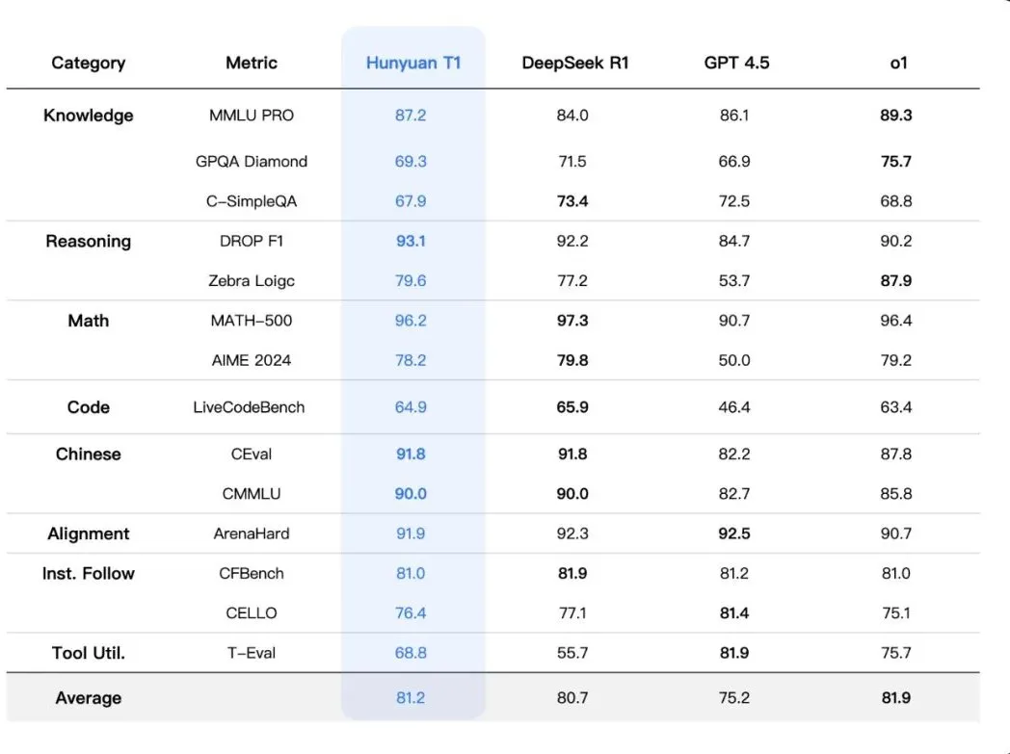Select GPT 4.5 LiveCodeBench score 46.4
Viewport: 1010px width, 754px height.
tap(734, 407)
